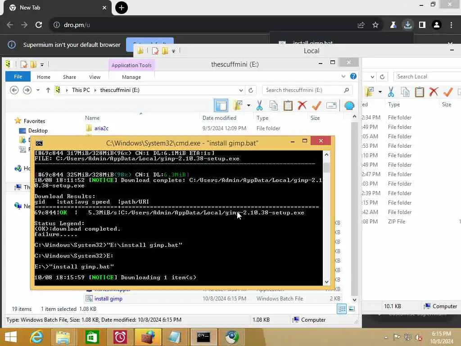Open Properties checkmark in Local window toolbar

click(448, 92)
